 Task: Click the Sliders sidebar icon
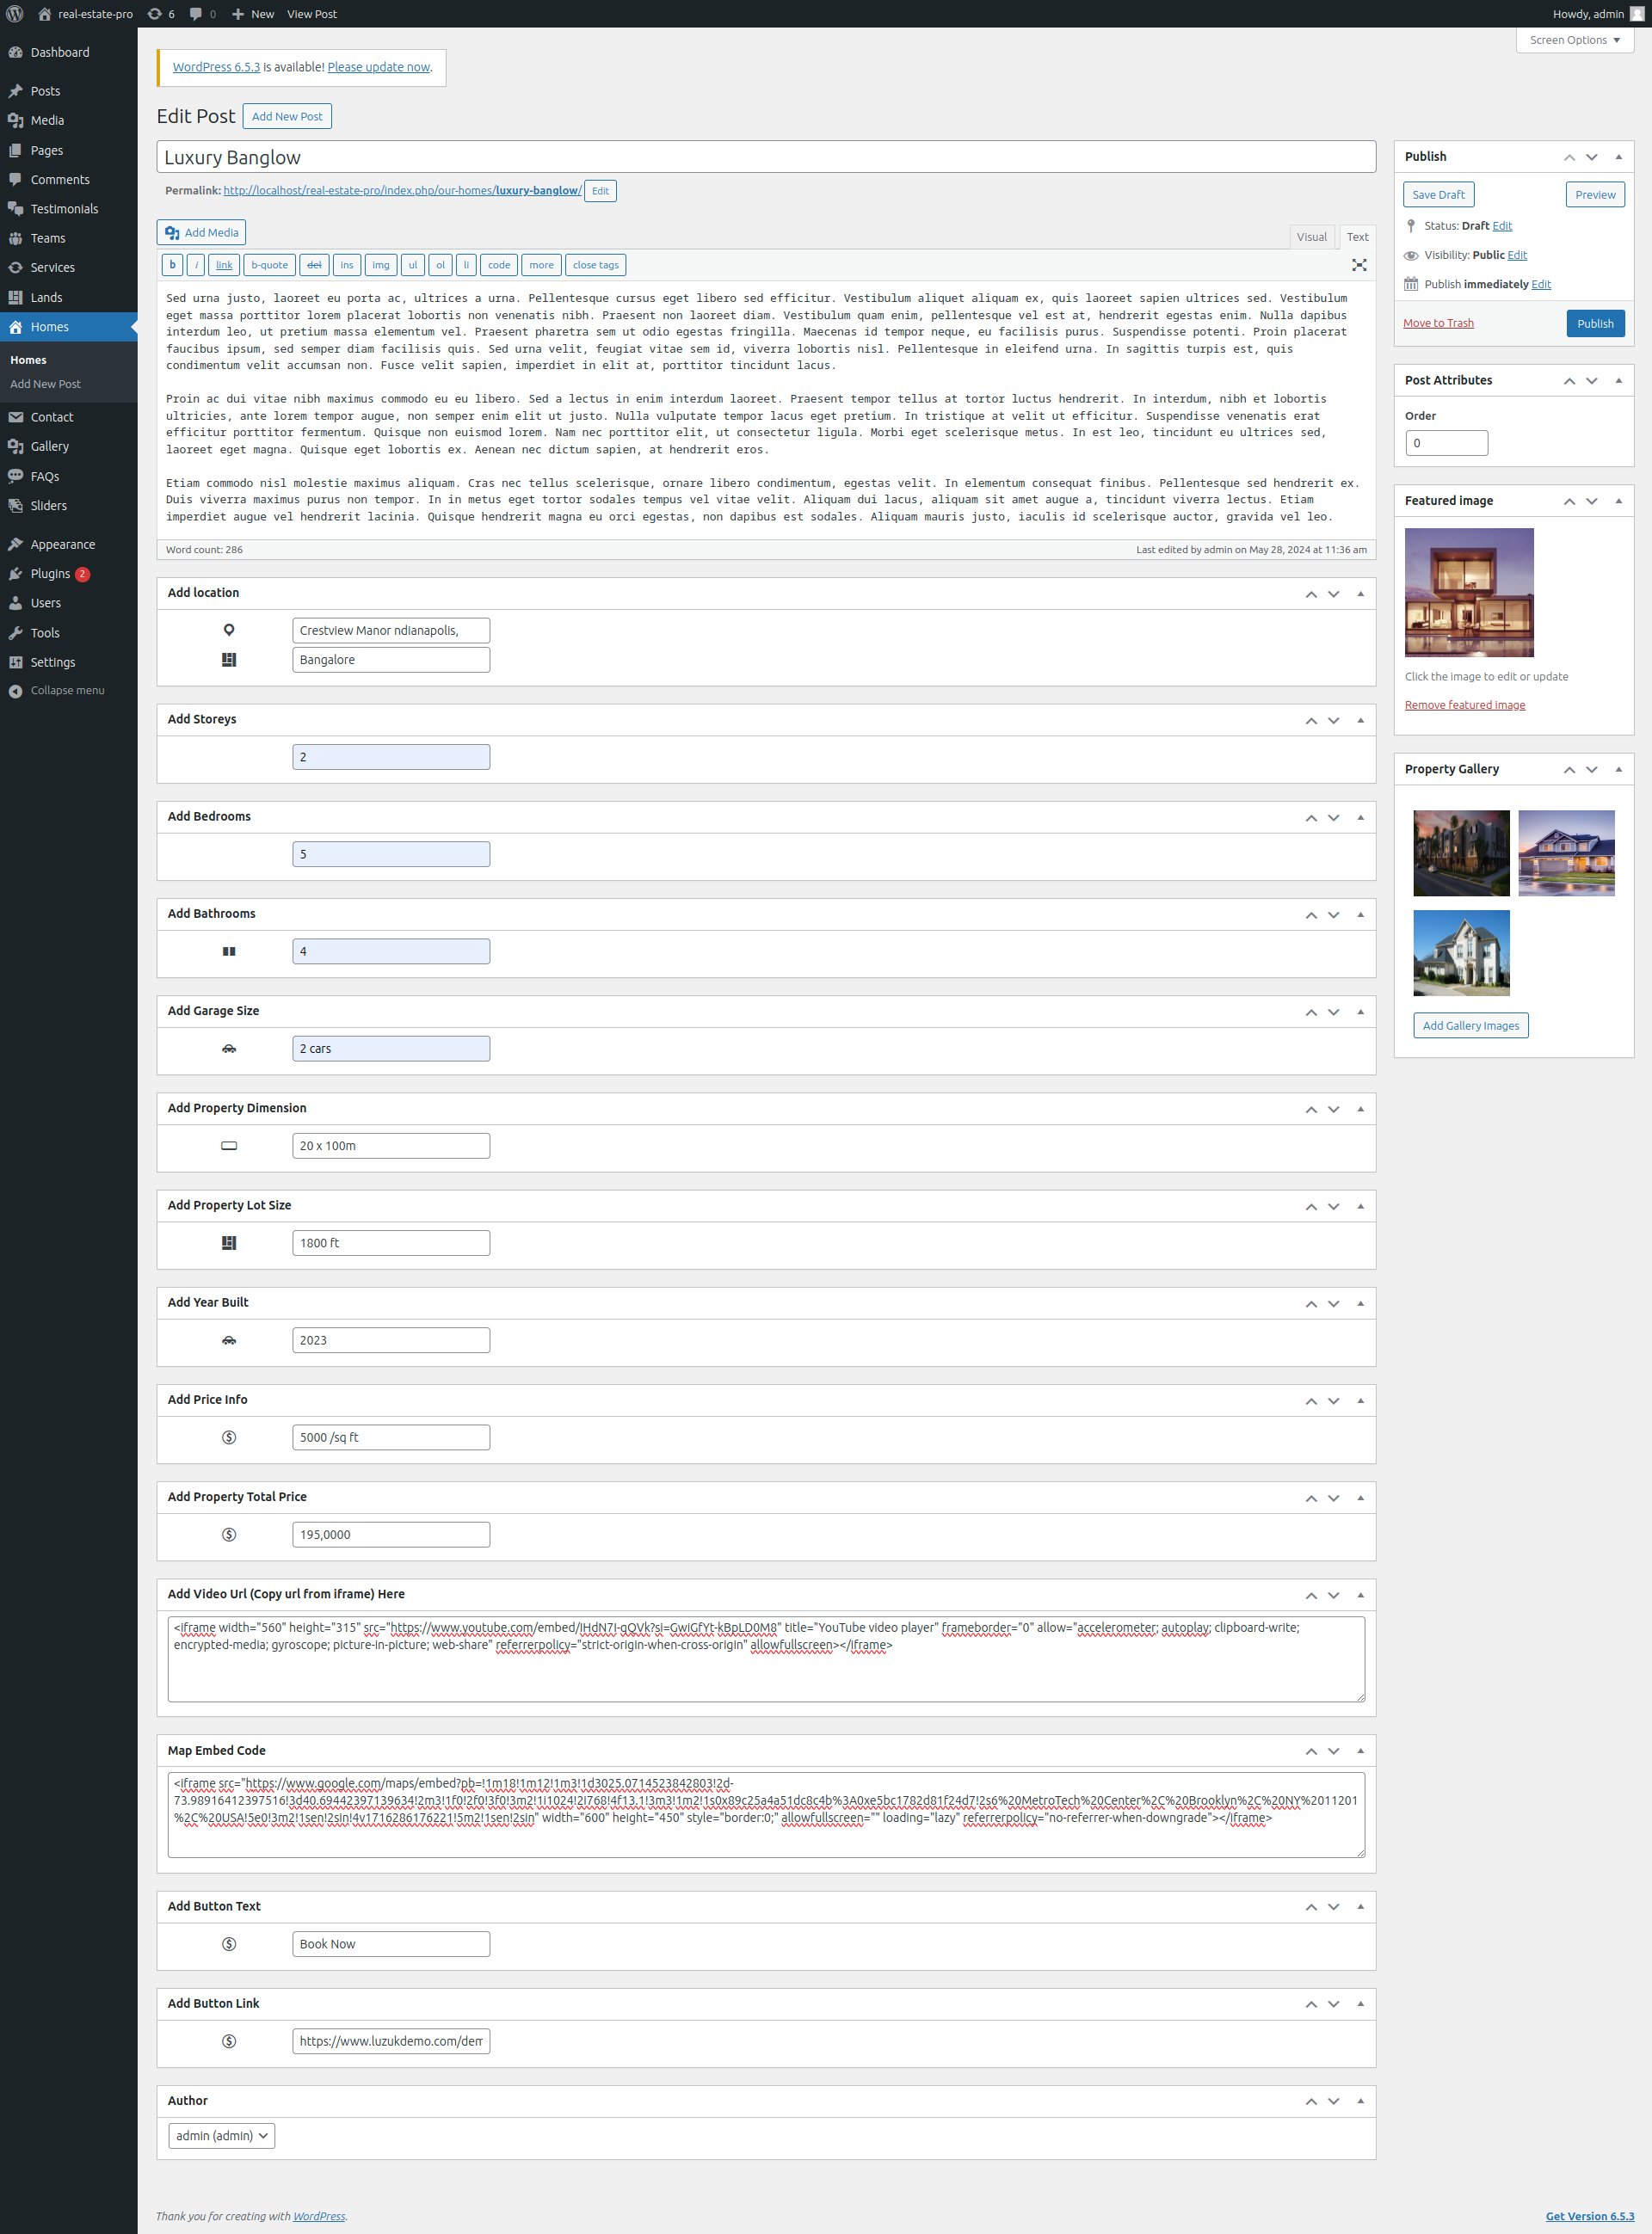point(15,506)
